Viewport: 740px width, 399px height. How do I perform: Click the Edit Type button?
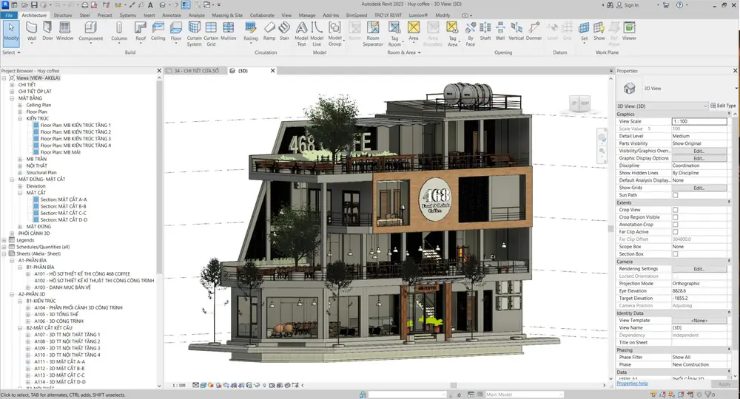click(x=723, y=106)
